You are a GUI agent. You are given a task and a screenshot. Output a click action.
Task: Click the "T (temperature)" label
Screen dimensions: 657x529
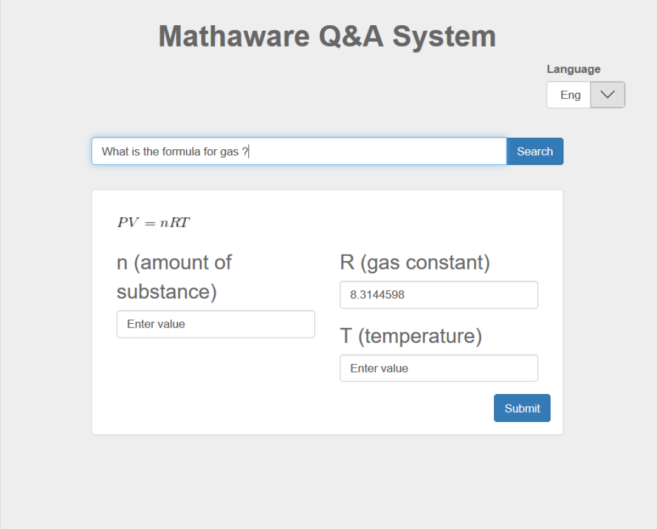pos(411,336)
